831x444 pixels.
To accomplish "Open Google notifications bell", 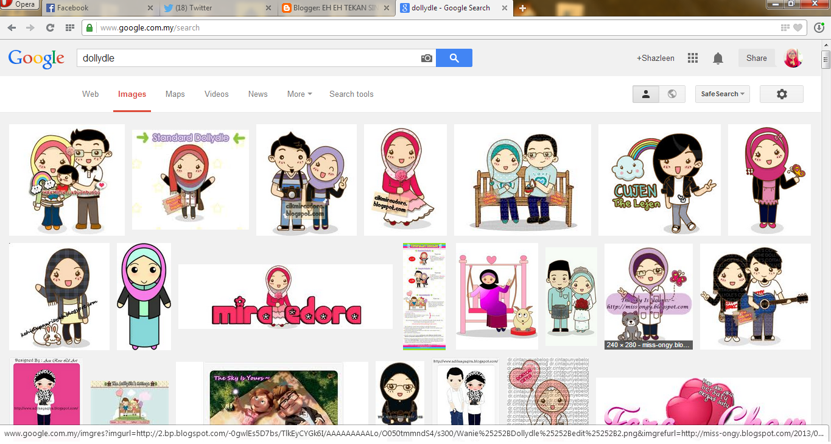I will (718, 58).
